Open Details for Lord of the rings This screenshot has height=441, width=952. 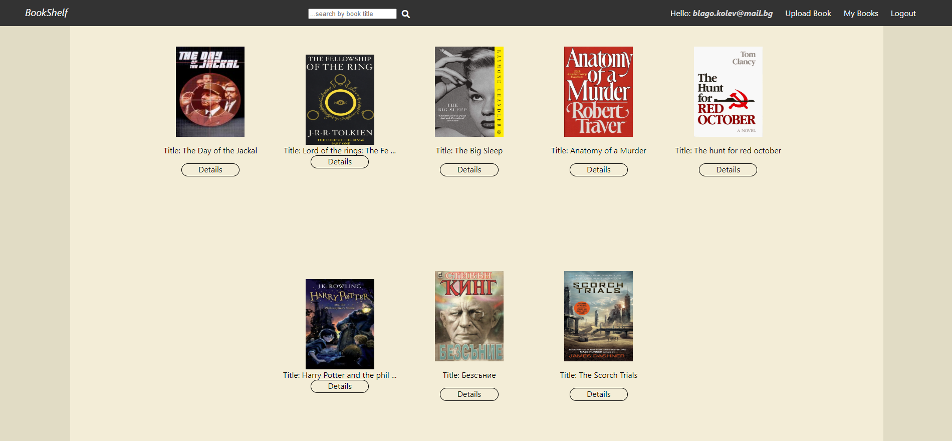coord(340,162)
